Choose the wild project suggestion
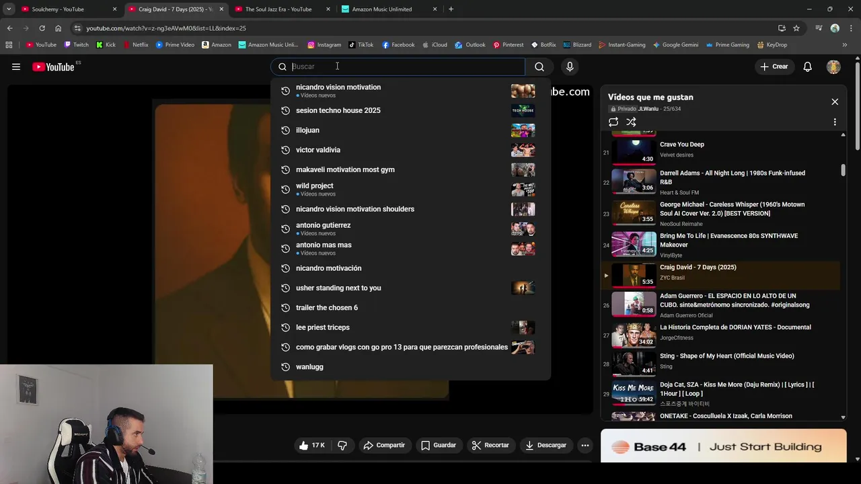Viewport: 861px width, 484px height. pyautogui.click(x=410, y=189)
